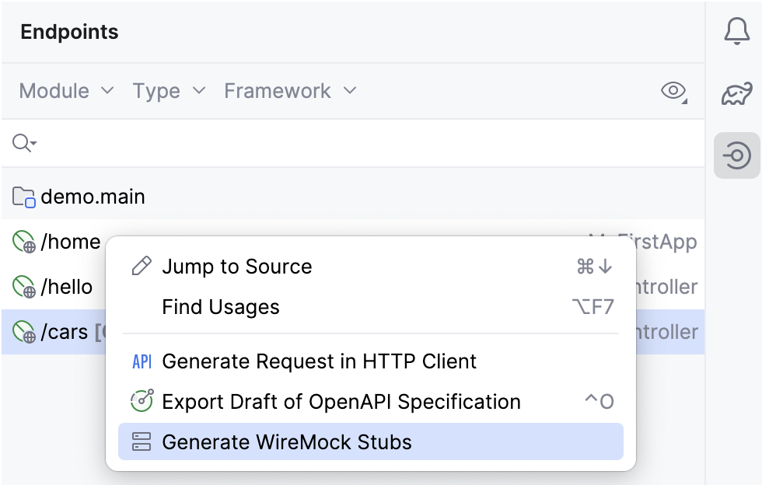The image size is (762, 485).
Task: Click Jump to Source
Action: point(237,265)
